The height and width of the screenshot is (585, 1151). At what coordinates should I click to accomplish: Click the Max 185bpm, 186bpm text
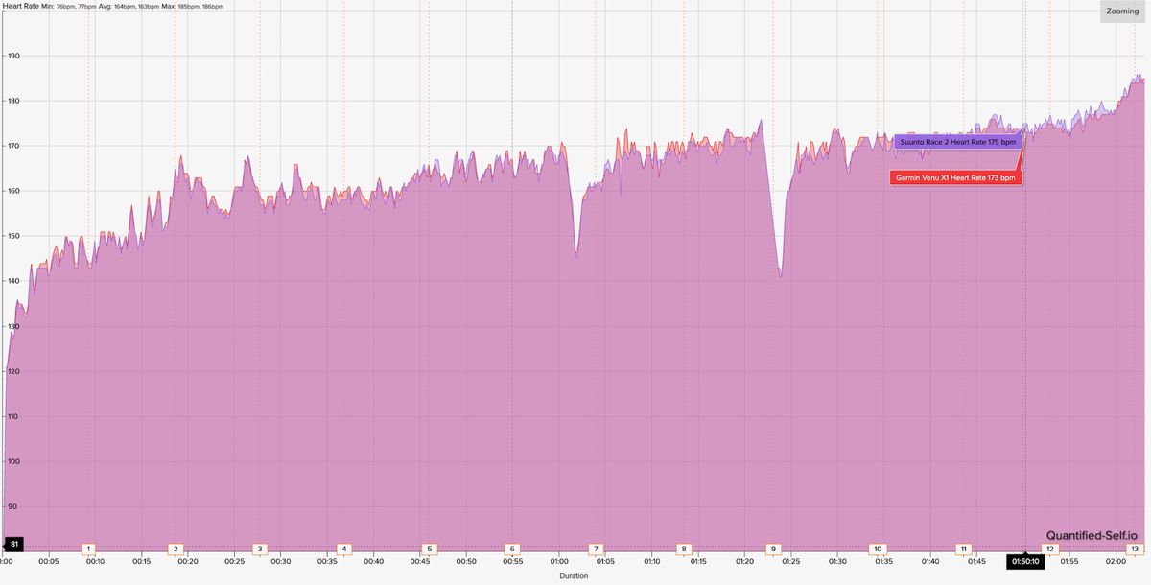coord(192,6)
